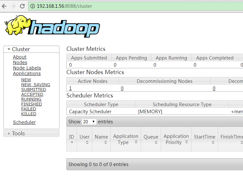Go to Node Labels page
This screenshot has height=178, width=243.
pyautogui.click(x=27, y=68)
